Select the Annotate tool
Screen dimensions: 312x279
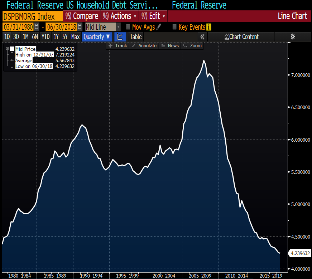click(144, 46)
